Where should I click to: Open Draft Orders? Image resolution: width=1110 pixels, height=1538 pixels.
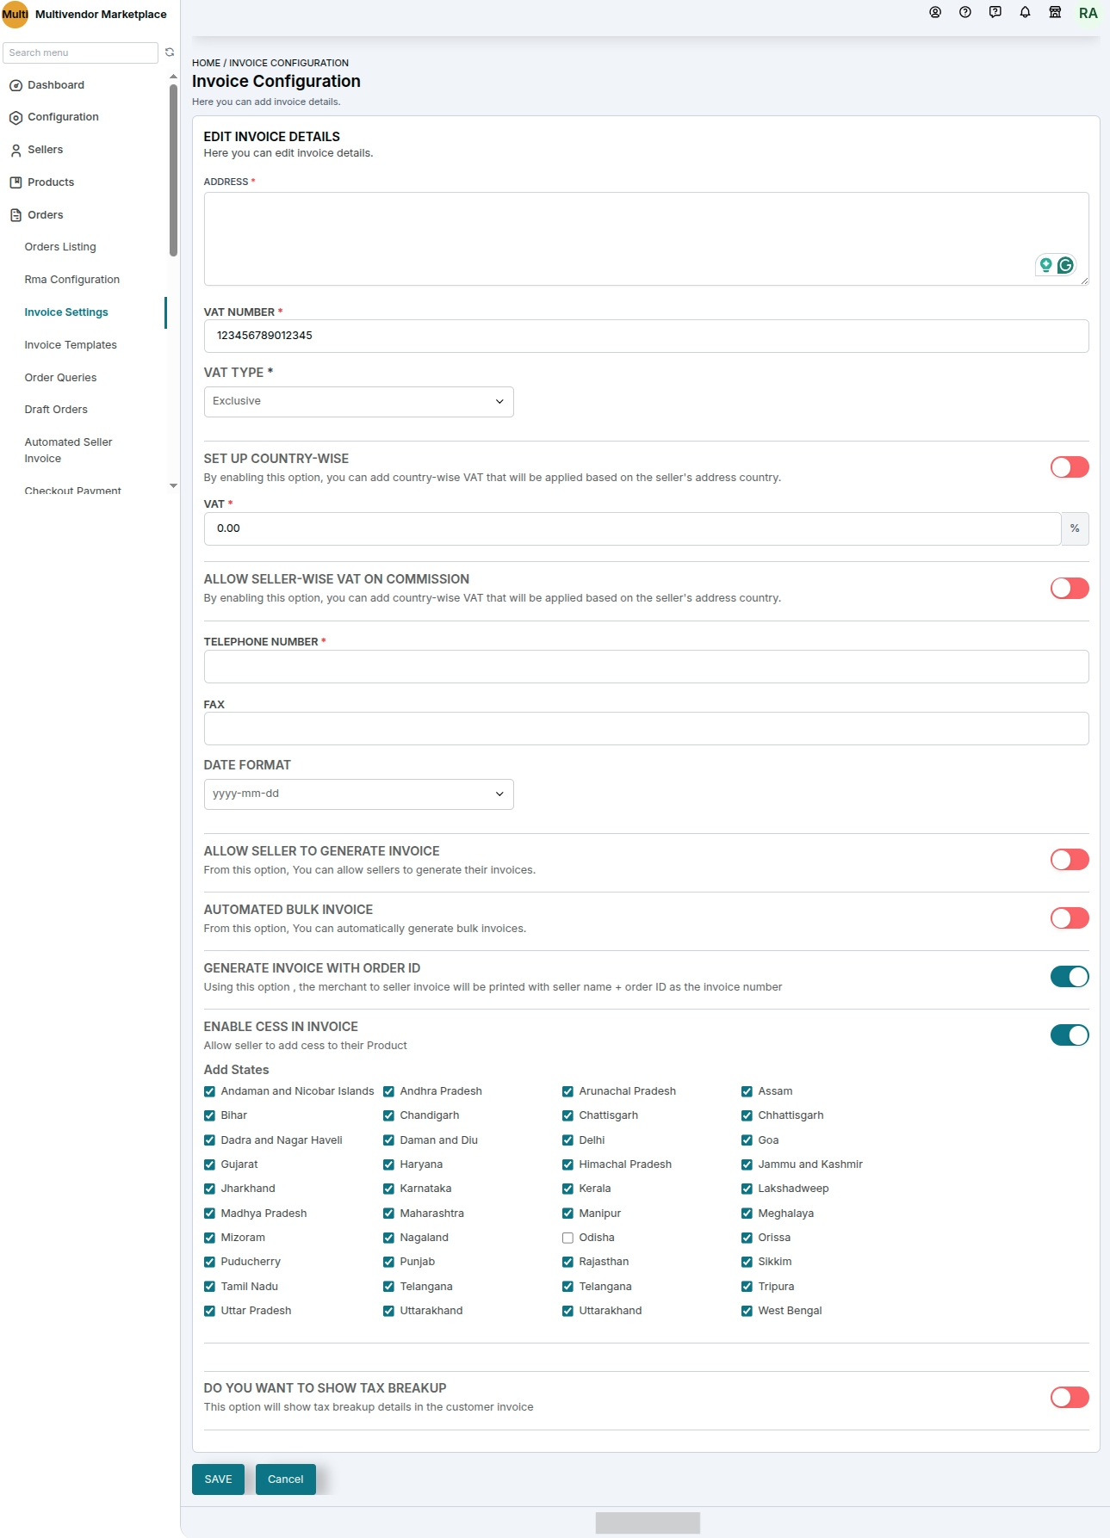pyautogui.click(x=56, y=410)
